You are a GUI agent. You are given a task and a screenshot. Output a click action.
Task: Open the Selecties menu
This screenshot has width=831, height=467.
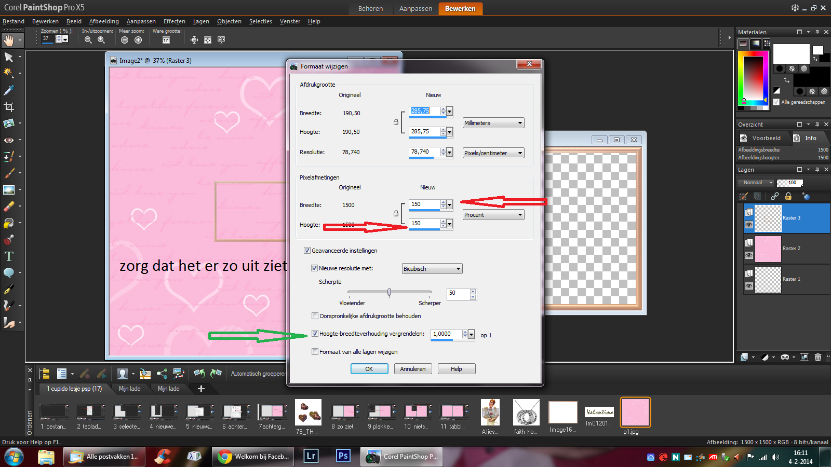pos(261,21)
